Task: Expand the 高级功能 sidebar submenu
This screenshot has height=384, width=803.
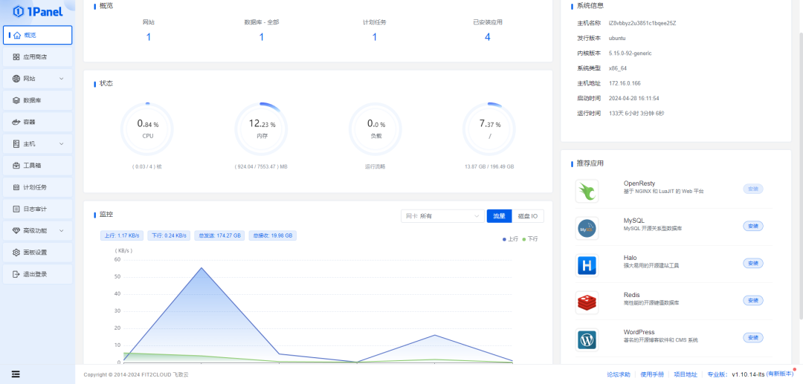Action: tap(37, 231)
